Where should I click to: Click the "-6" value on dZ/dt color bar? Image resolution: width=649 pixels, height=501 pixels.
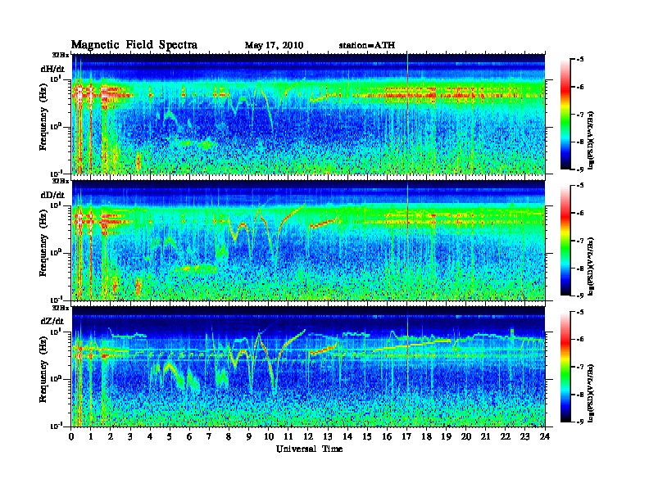pos(579,339)
